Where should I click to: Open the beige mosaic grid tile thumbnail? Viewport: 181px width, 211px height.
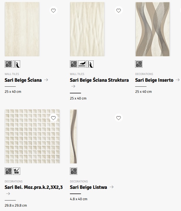click(x=32, y=136)
